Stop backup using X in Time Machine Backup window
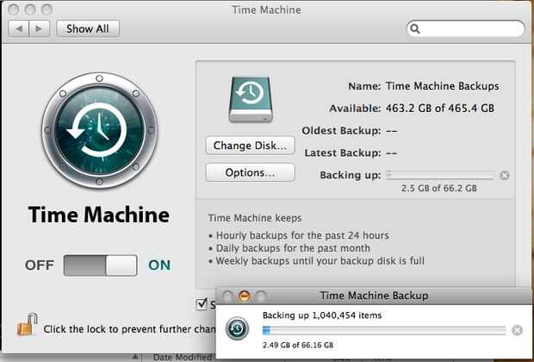The image size is (534, 362). point(517,330)
